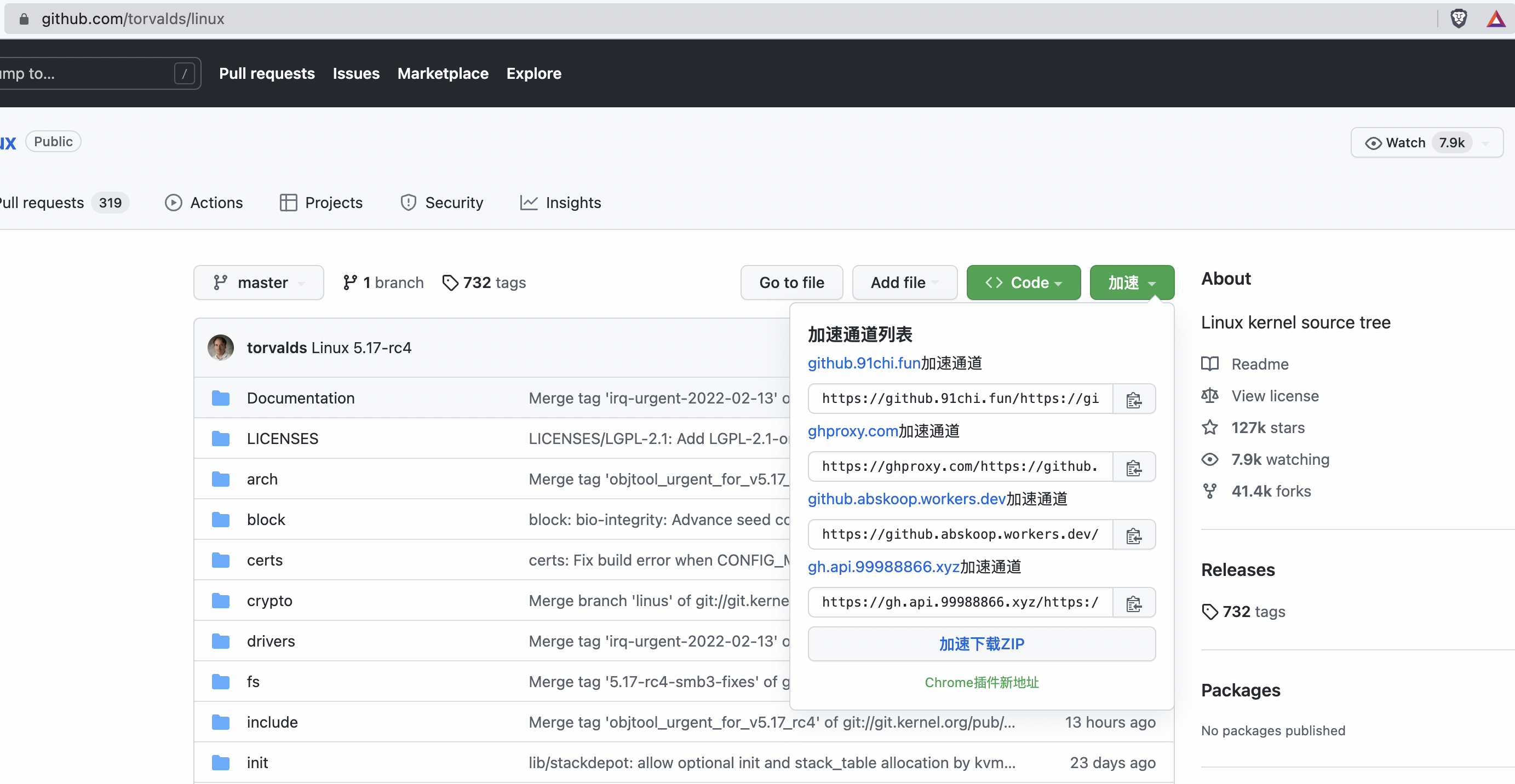Open the Chrome插件新地址 link
Viewport: 1515px width, 784px height.
[981, 682]
